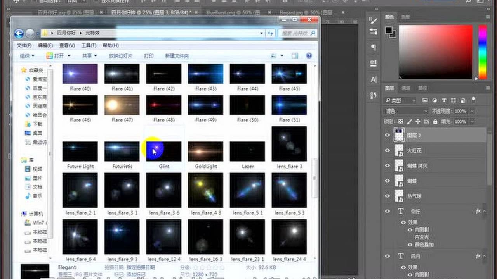Toggle the Explorer preview pane icon
This screenshot has height=279, width=497.
point(295,56)
